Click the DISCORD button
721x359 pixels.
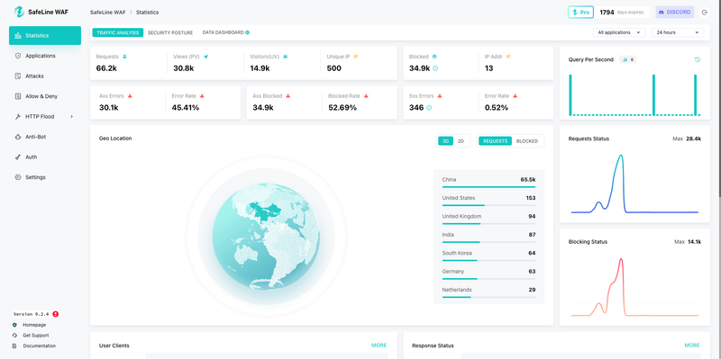[x=674, y=13]
